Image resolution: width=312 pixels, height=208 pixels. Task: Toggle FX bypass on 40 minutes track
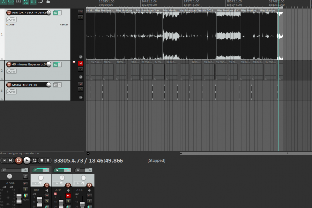tap(60, 65)
